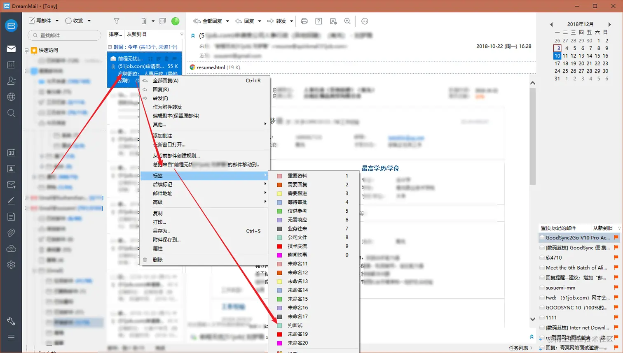Click the sidebar magnifier search icon

[x=11, y=113]
